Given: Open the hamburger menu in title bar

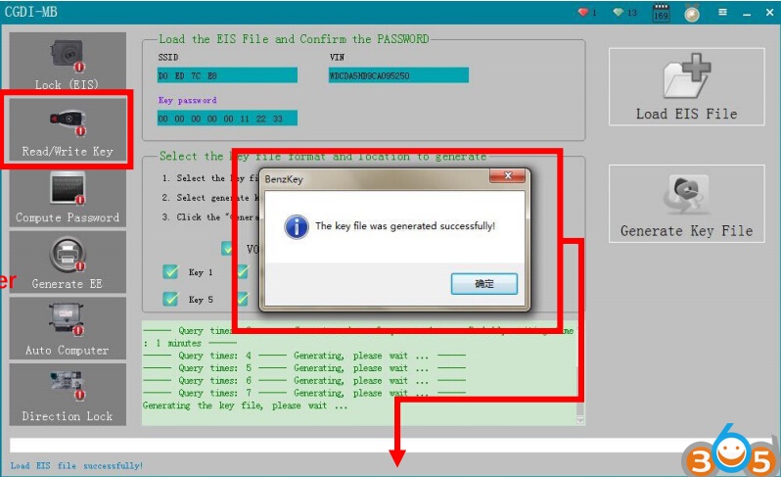Looking at the screenshot, I should point(722,13).
